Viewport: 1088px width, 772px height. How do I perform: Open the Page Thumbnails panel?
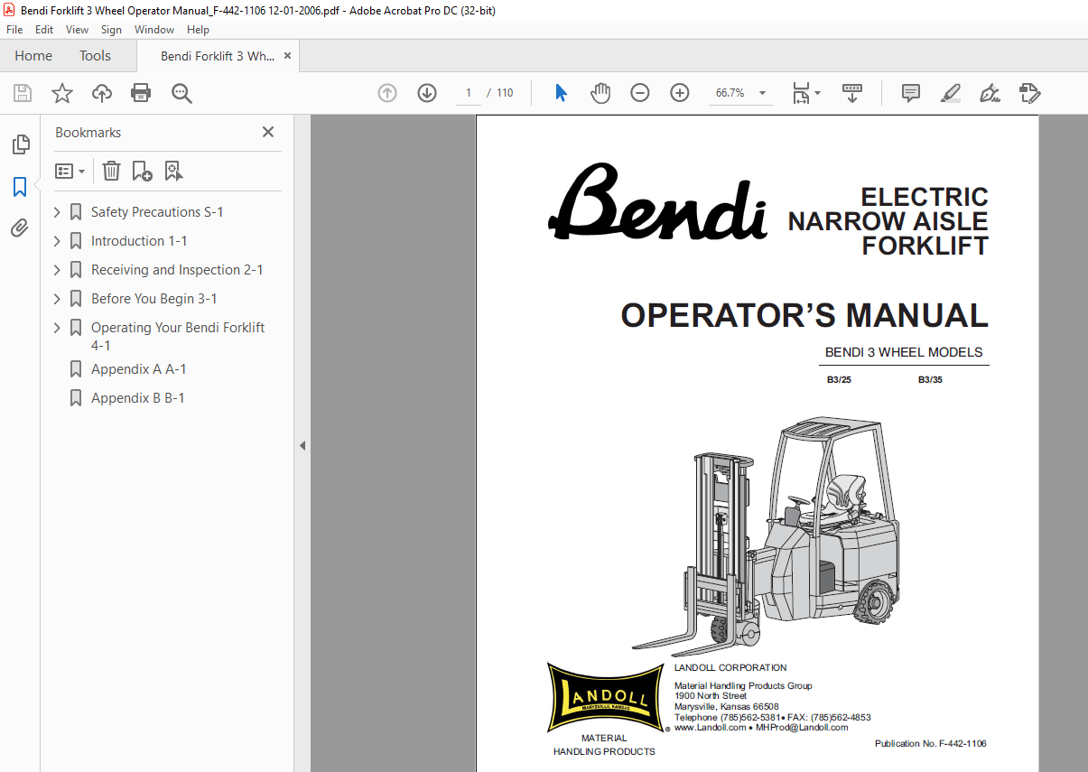20,144
